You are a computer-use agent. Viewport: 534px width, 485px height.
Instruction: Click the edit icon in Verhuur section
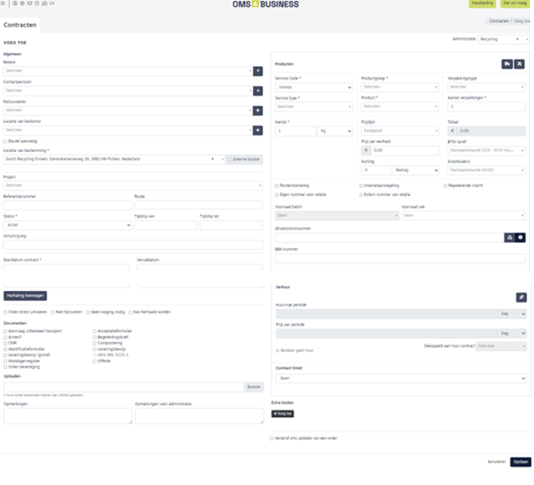520,297
